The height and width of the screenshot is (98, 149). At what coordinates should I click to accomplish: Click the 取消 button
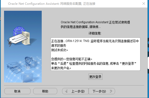(x=17, y=91)
